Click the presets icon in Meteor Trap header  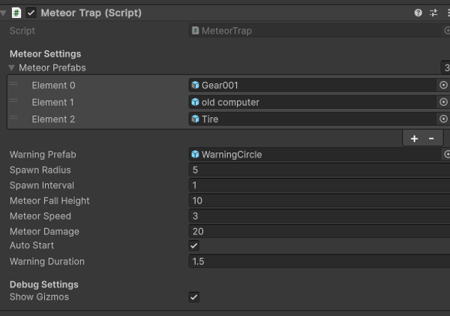pos(433,13)
